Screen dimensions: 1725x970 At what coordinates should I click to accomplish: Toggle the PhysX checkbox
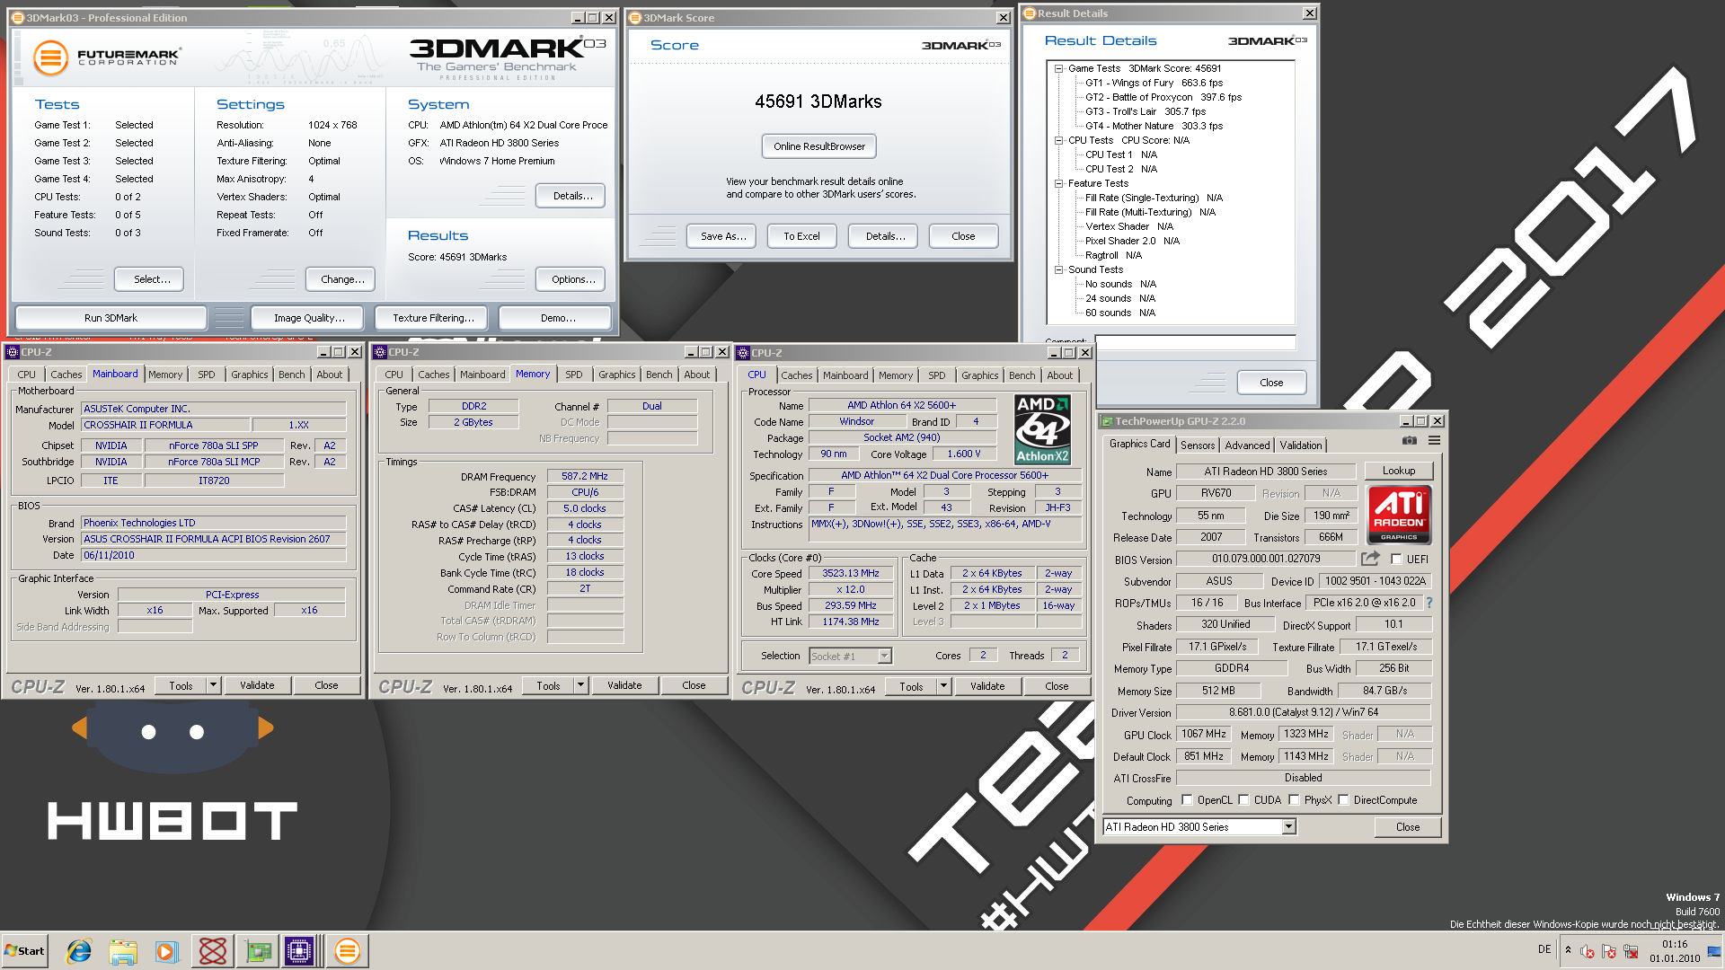click(1294, 800)
